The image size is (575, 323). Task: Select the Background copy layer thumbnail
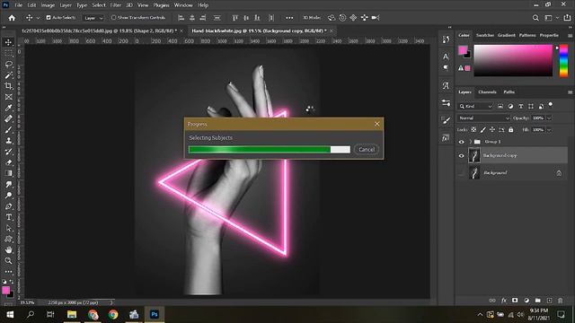(x=474, y=155)
